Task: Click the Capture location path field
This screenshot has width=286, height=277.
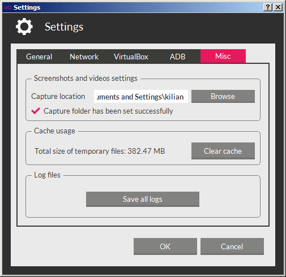Action: pos(141,97)
